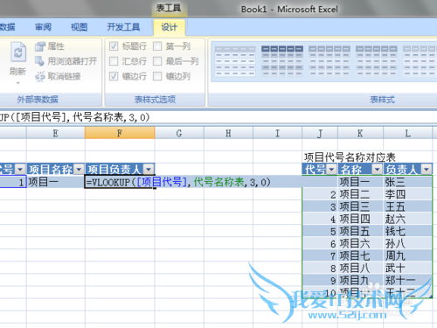Viewport: 437px width, 328px height.
Task: Open filter dropdown for 代号 column
Action: [x=331, y=169]
